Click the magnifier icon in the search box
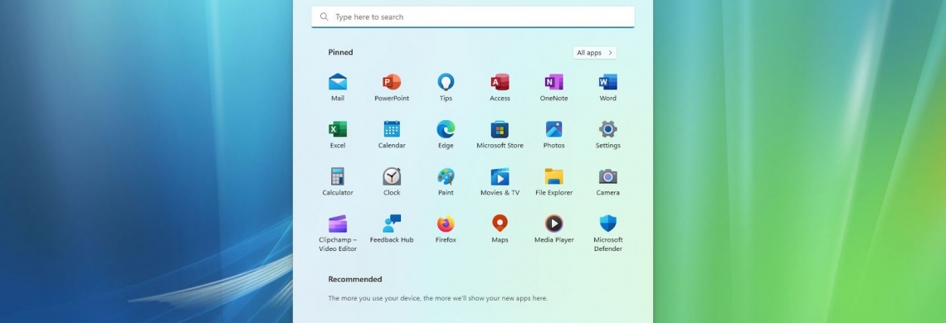This screenshot has width=946, height=323. click(324, 17)
